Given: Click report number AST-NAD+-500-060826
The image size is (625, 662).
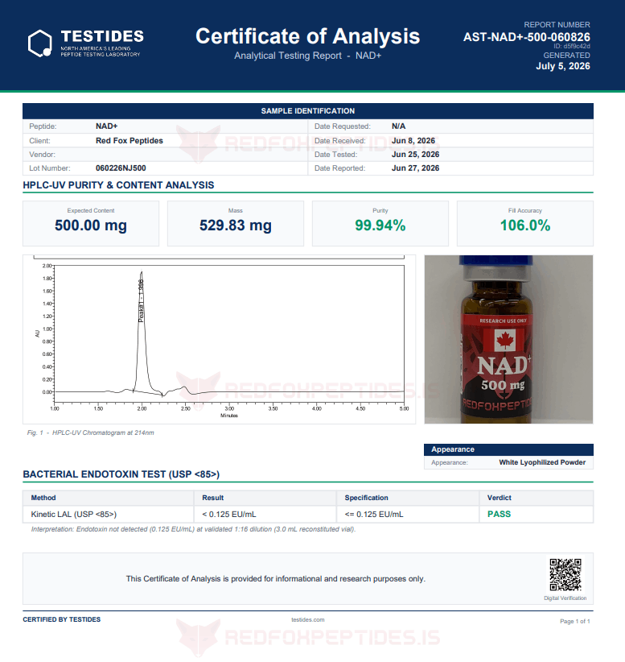Looking at the screenshot, I should (x=526, y=37).
